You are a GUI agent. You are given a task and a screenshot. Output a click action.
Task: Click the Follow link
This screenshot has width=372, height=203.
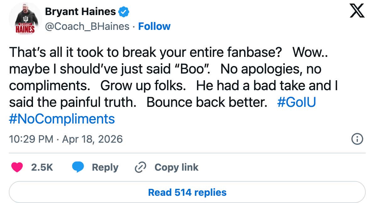[154, 26]
